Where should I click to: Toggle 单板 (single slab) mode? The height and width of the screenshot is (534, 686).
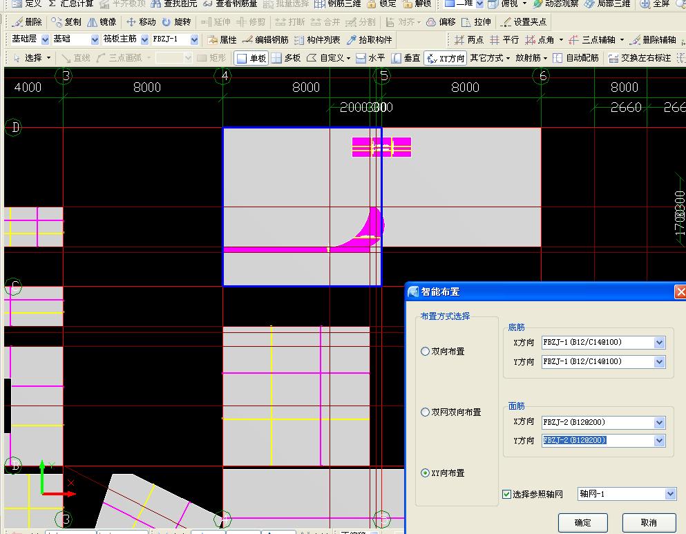coord(251,58)
